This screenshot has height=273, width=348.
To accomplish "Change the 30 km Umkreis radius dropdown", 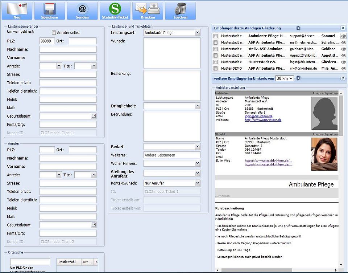I will (284, 78).
